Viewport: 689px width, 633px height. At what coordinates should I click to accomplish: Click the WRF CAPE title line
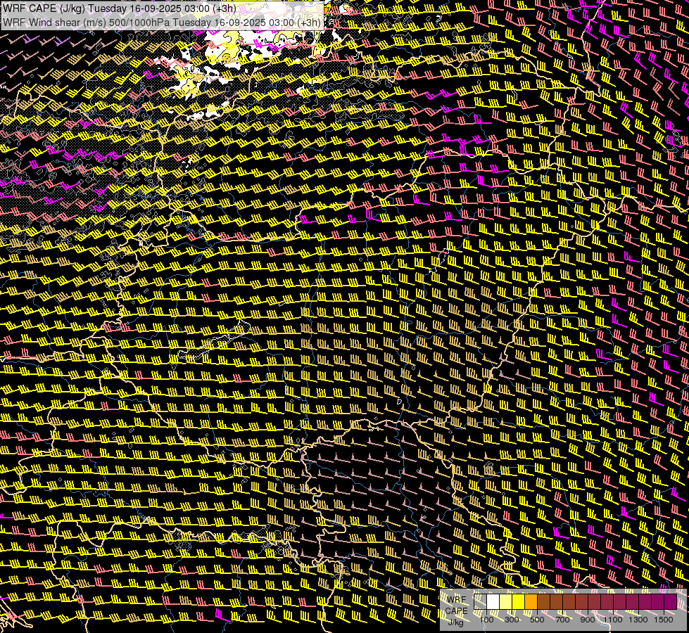(x=120, y=8)
